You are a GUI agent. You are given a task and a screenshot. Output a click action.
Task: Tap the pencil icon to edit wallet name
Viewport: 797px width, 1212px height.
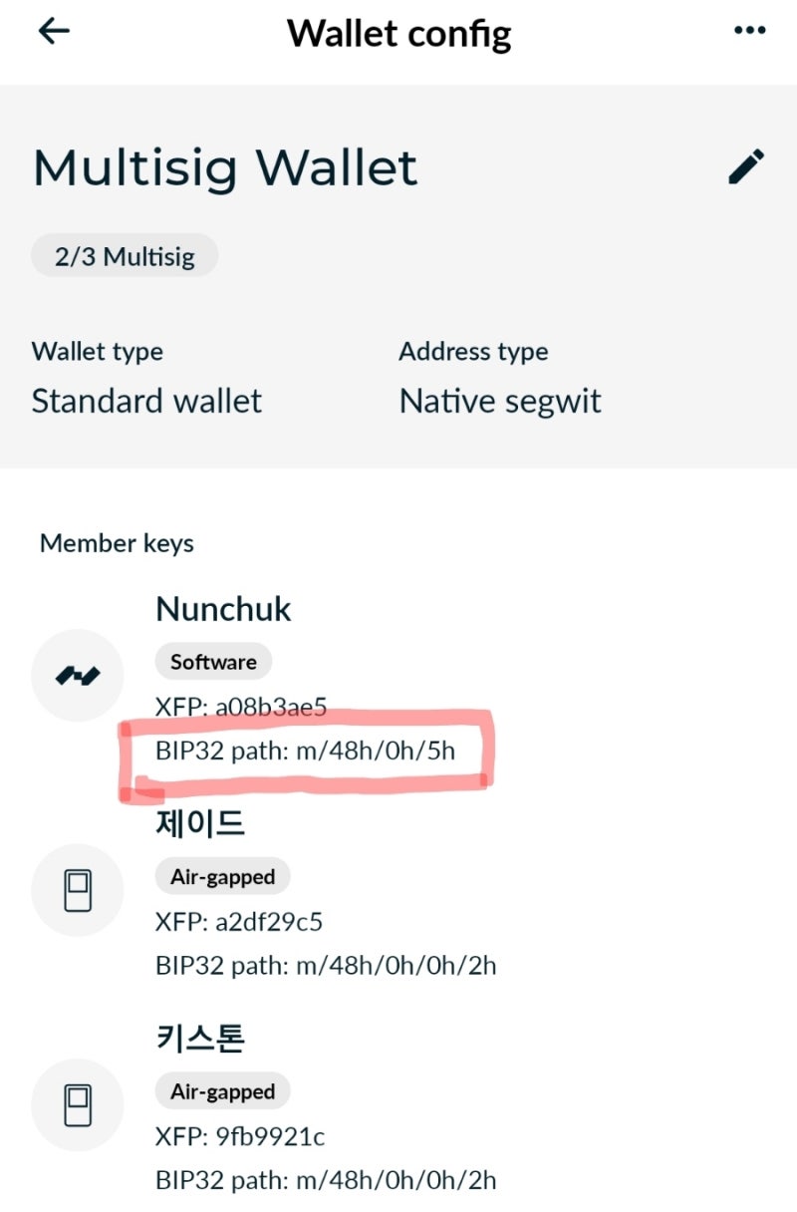[x=746, y=167]
